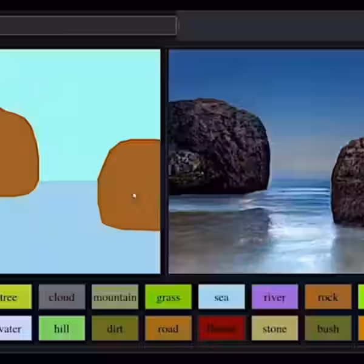
Task: Select the dirt label swatch
Action: (115, 329)
